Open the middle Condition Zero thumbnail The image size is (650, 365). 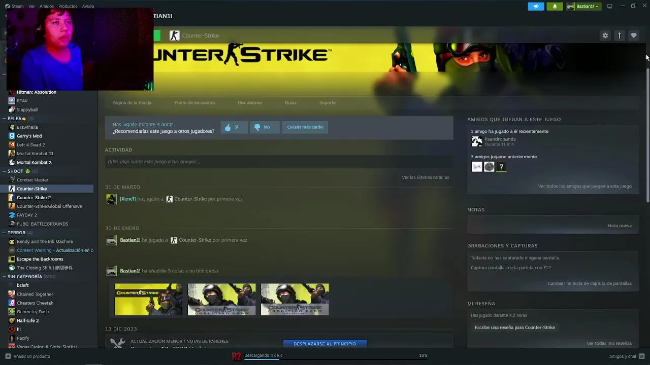(221, 299)
